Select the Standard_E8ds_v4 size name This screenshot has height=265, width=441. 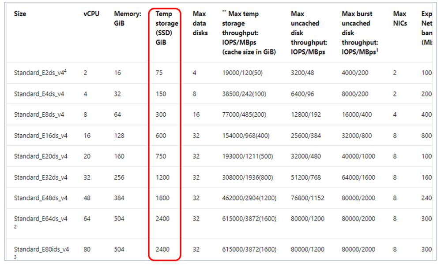39,115
